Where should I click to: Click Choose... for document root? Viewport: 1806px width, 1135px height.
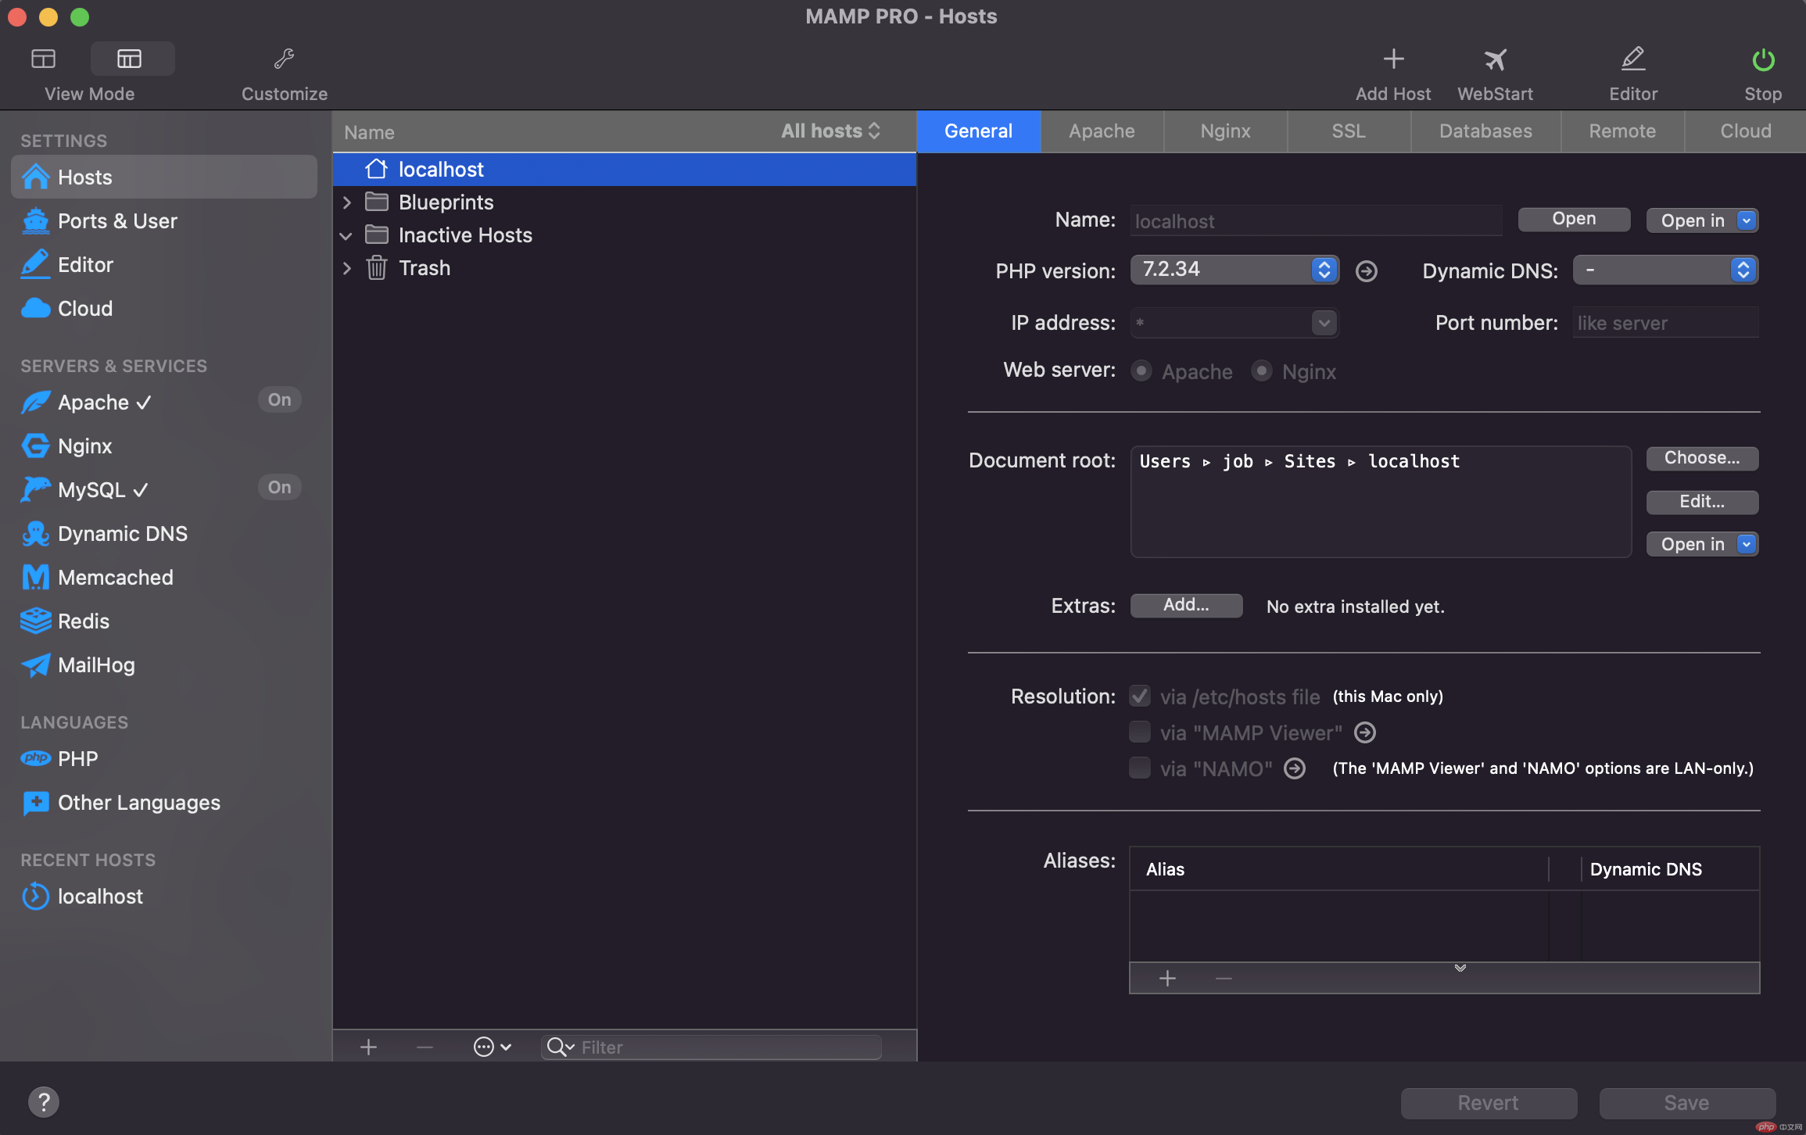coord(1702,458)
